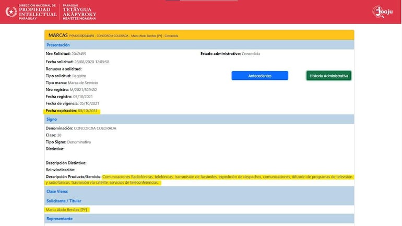Screen dimensions: 402x226
Task: Click the Tipo Signo value Denominativa
Action: [x=79, y=142]
